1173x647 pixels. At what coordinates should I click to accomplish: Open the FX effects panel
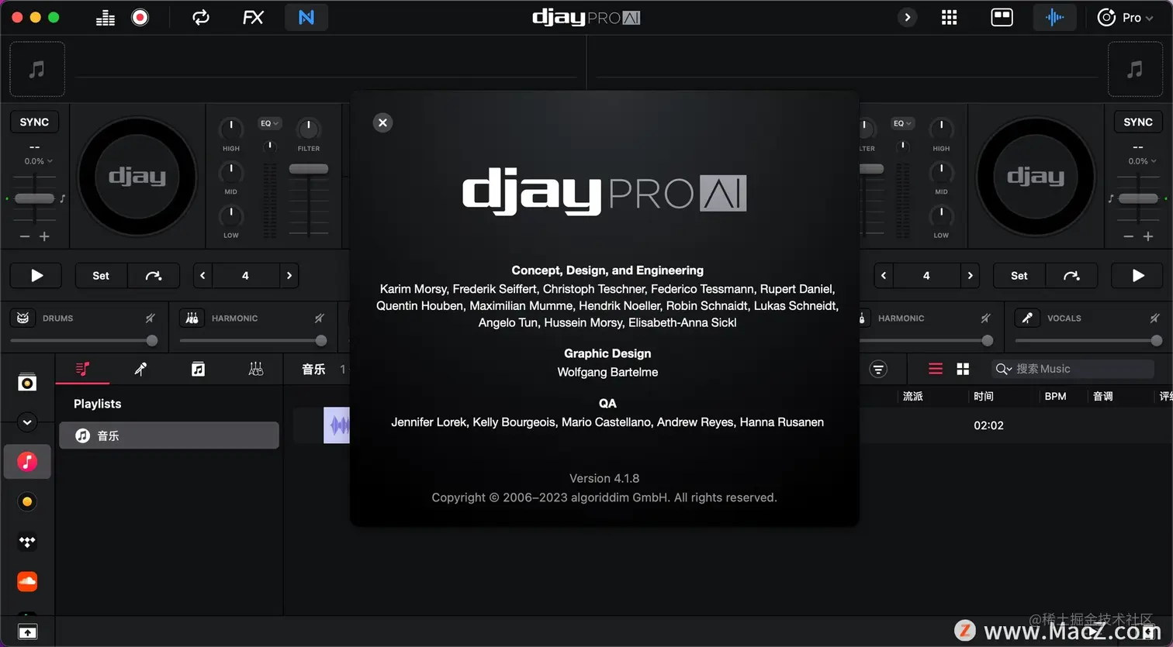(x=253, y=17)
